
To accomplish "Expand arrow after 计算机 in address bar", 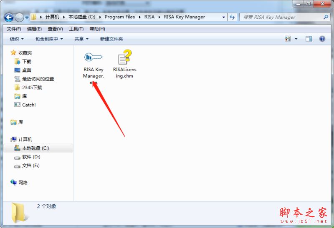I will [64, 17].
